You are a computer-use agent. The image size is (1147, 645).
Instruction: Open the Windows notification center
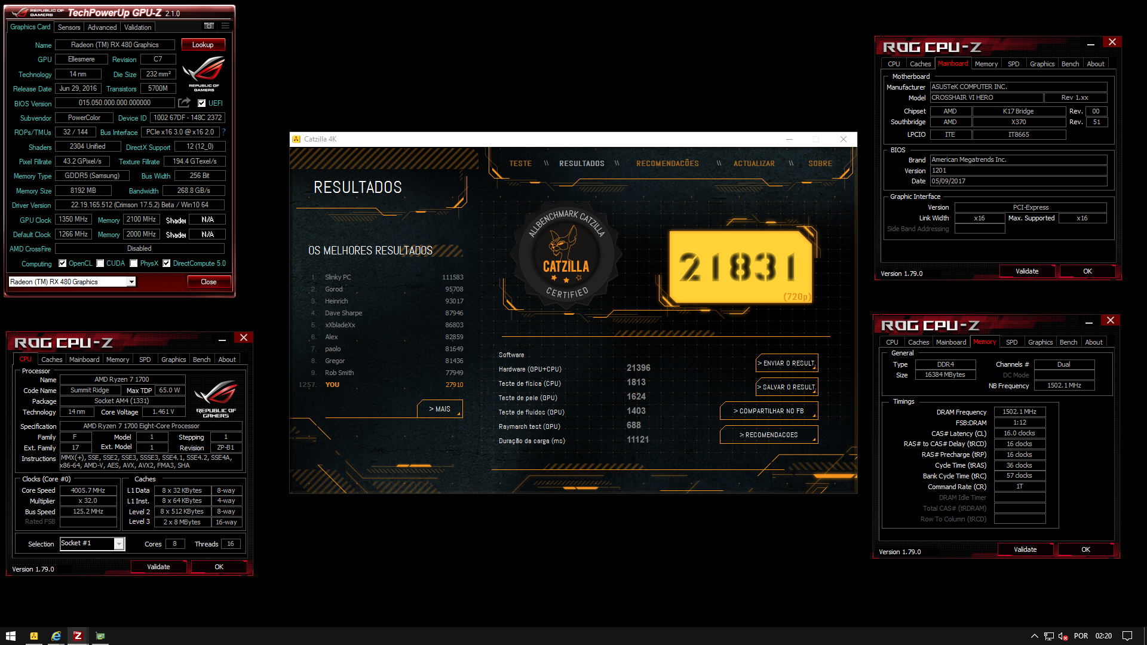1127,636
